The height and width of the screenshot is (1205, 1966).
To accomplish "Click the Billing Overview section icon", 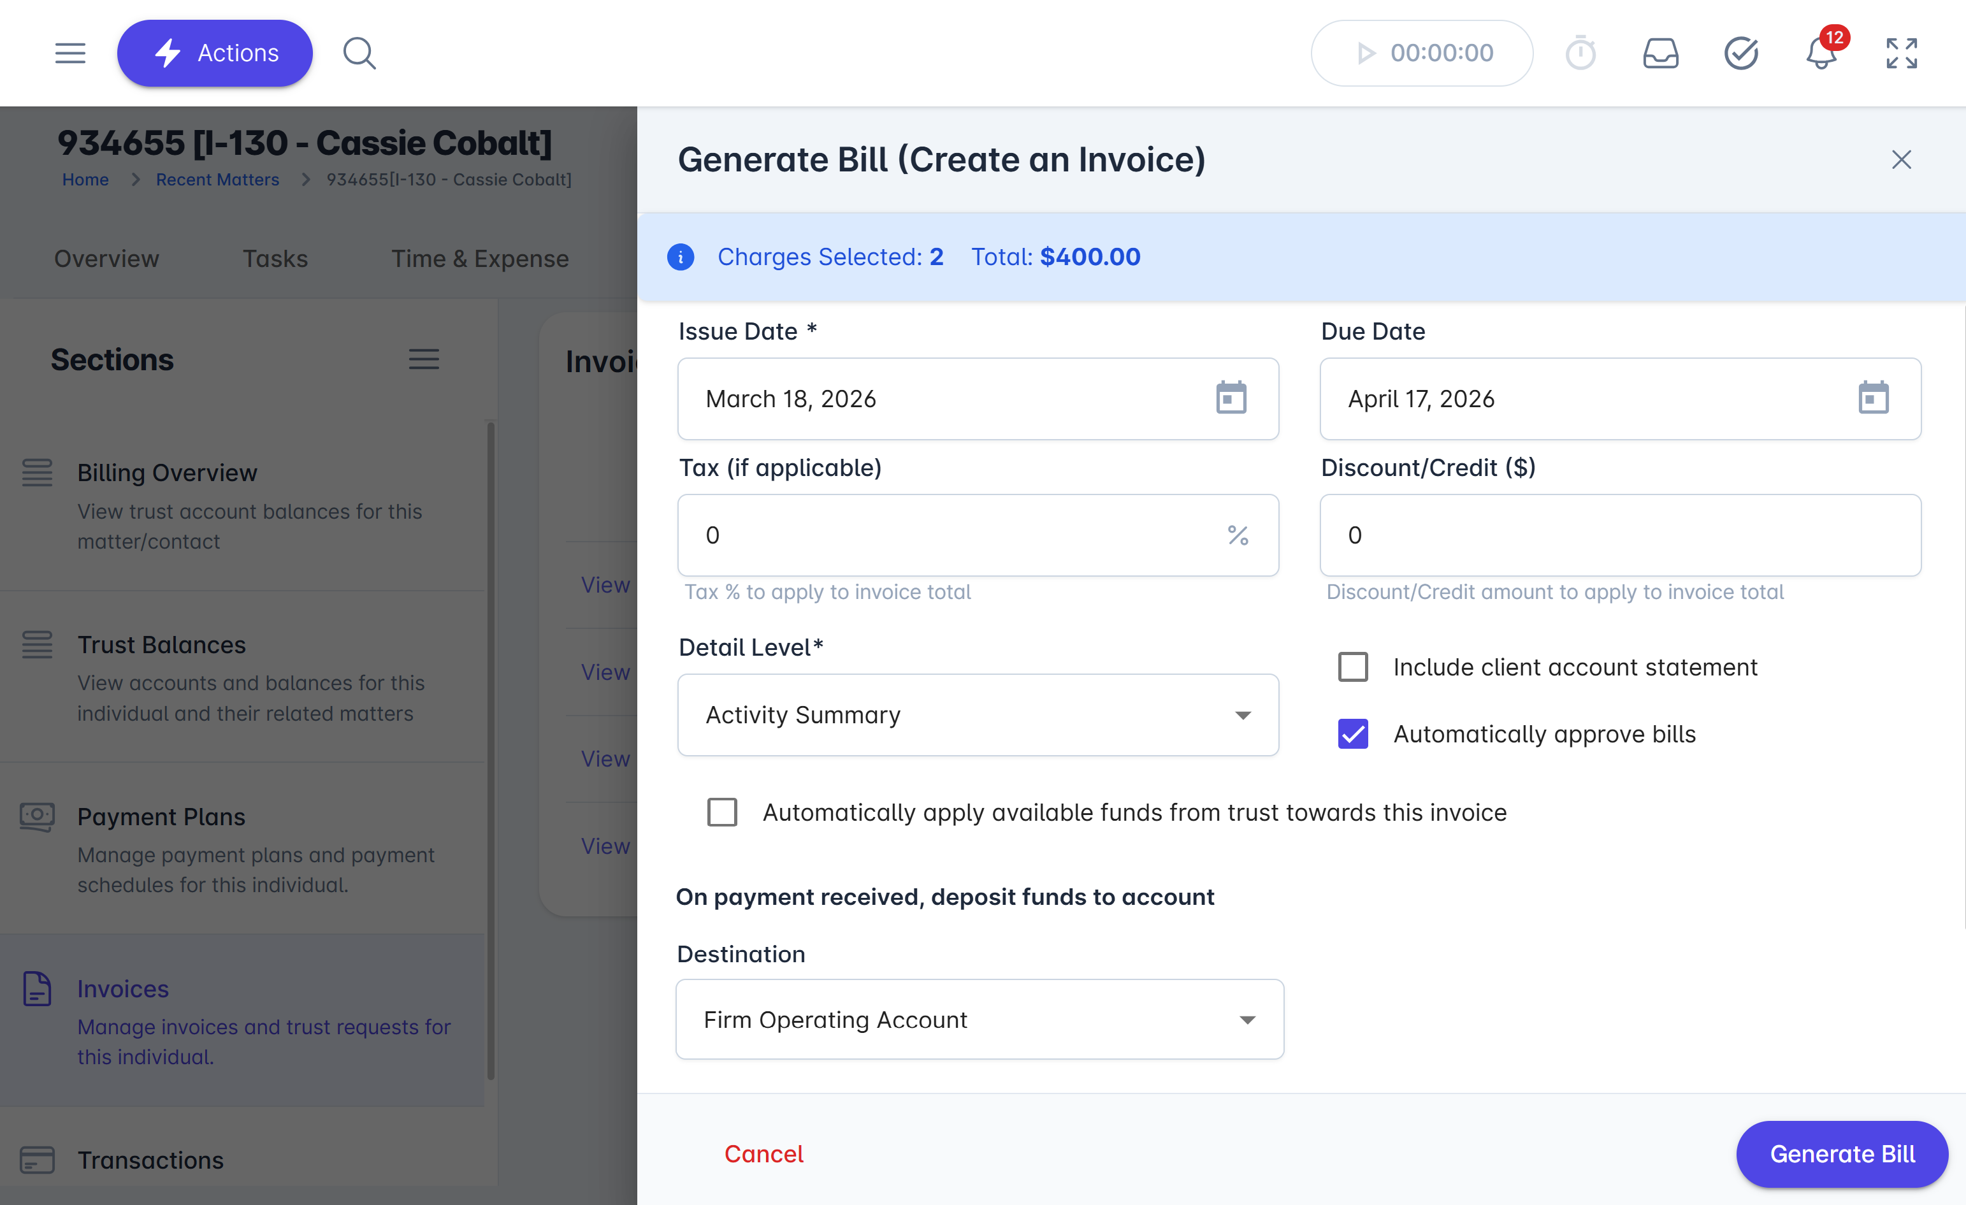I will pyautogui.click(x=37, y=472).
